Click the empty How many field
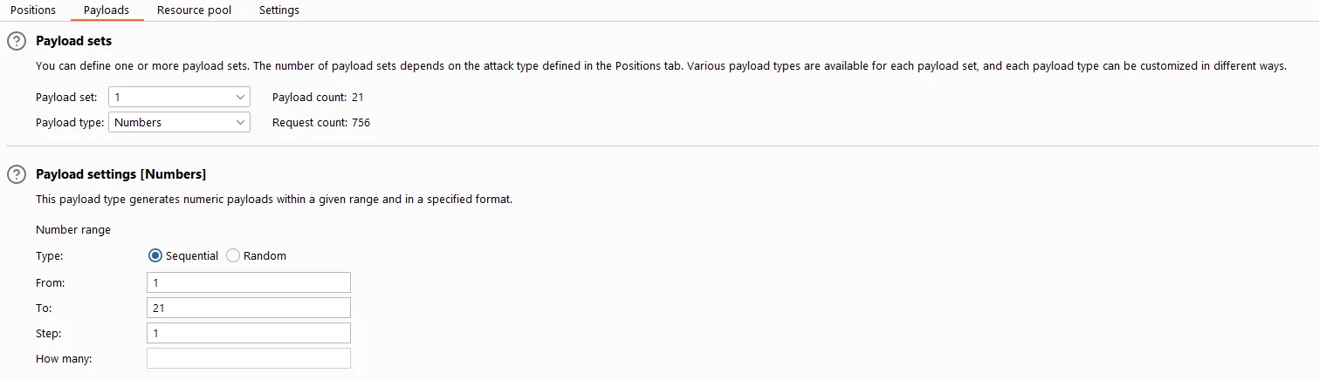 (x=249, y=358)
